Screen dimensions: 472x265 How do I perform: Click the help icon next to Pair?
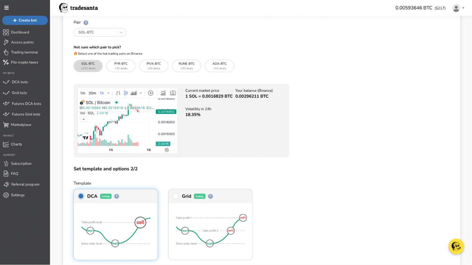(x=86, y=23)
